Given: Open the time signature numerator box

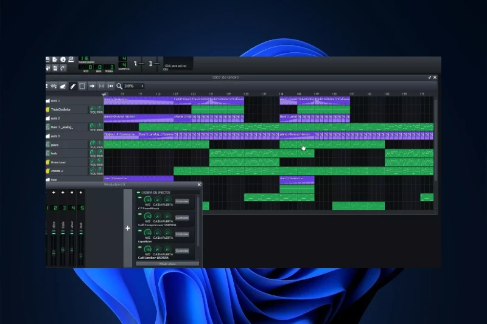Looking at the screenshot, I should pos(124,59).
